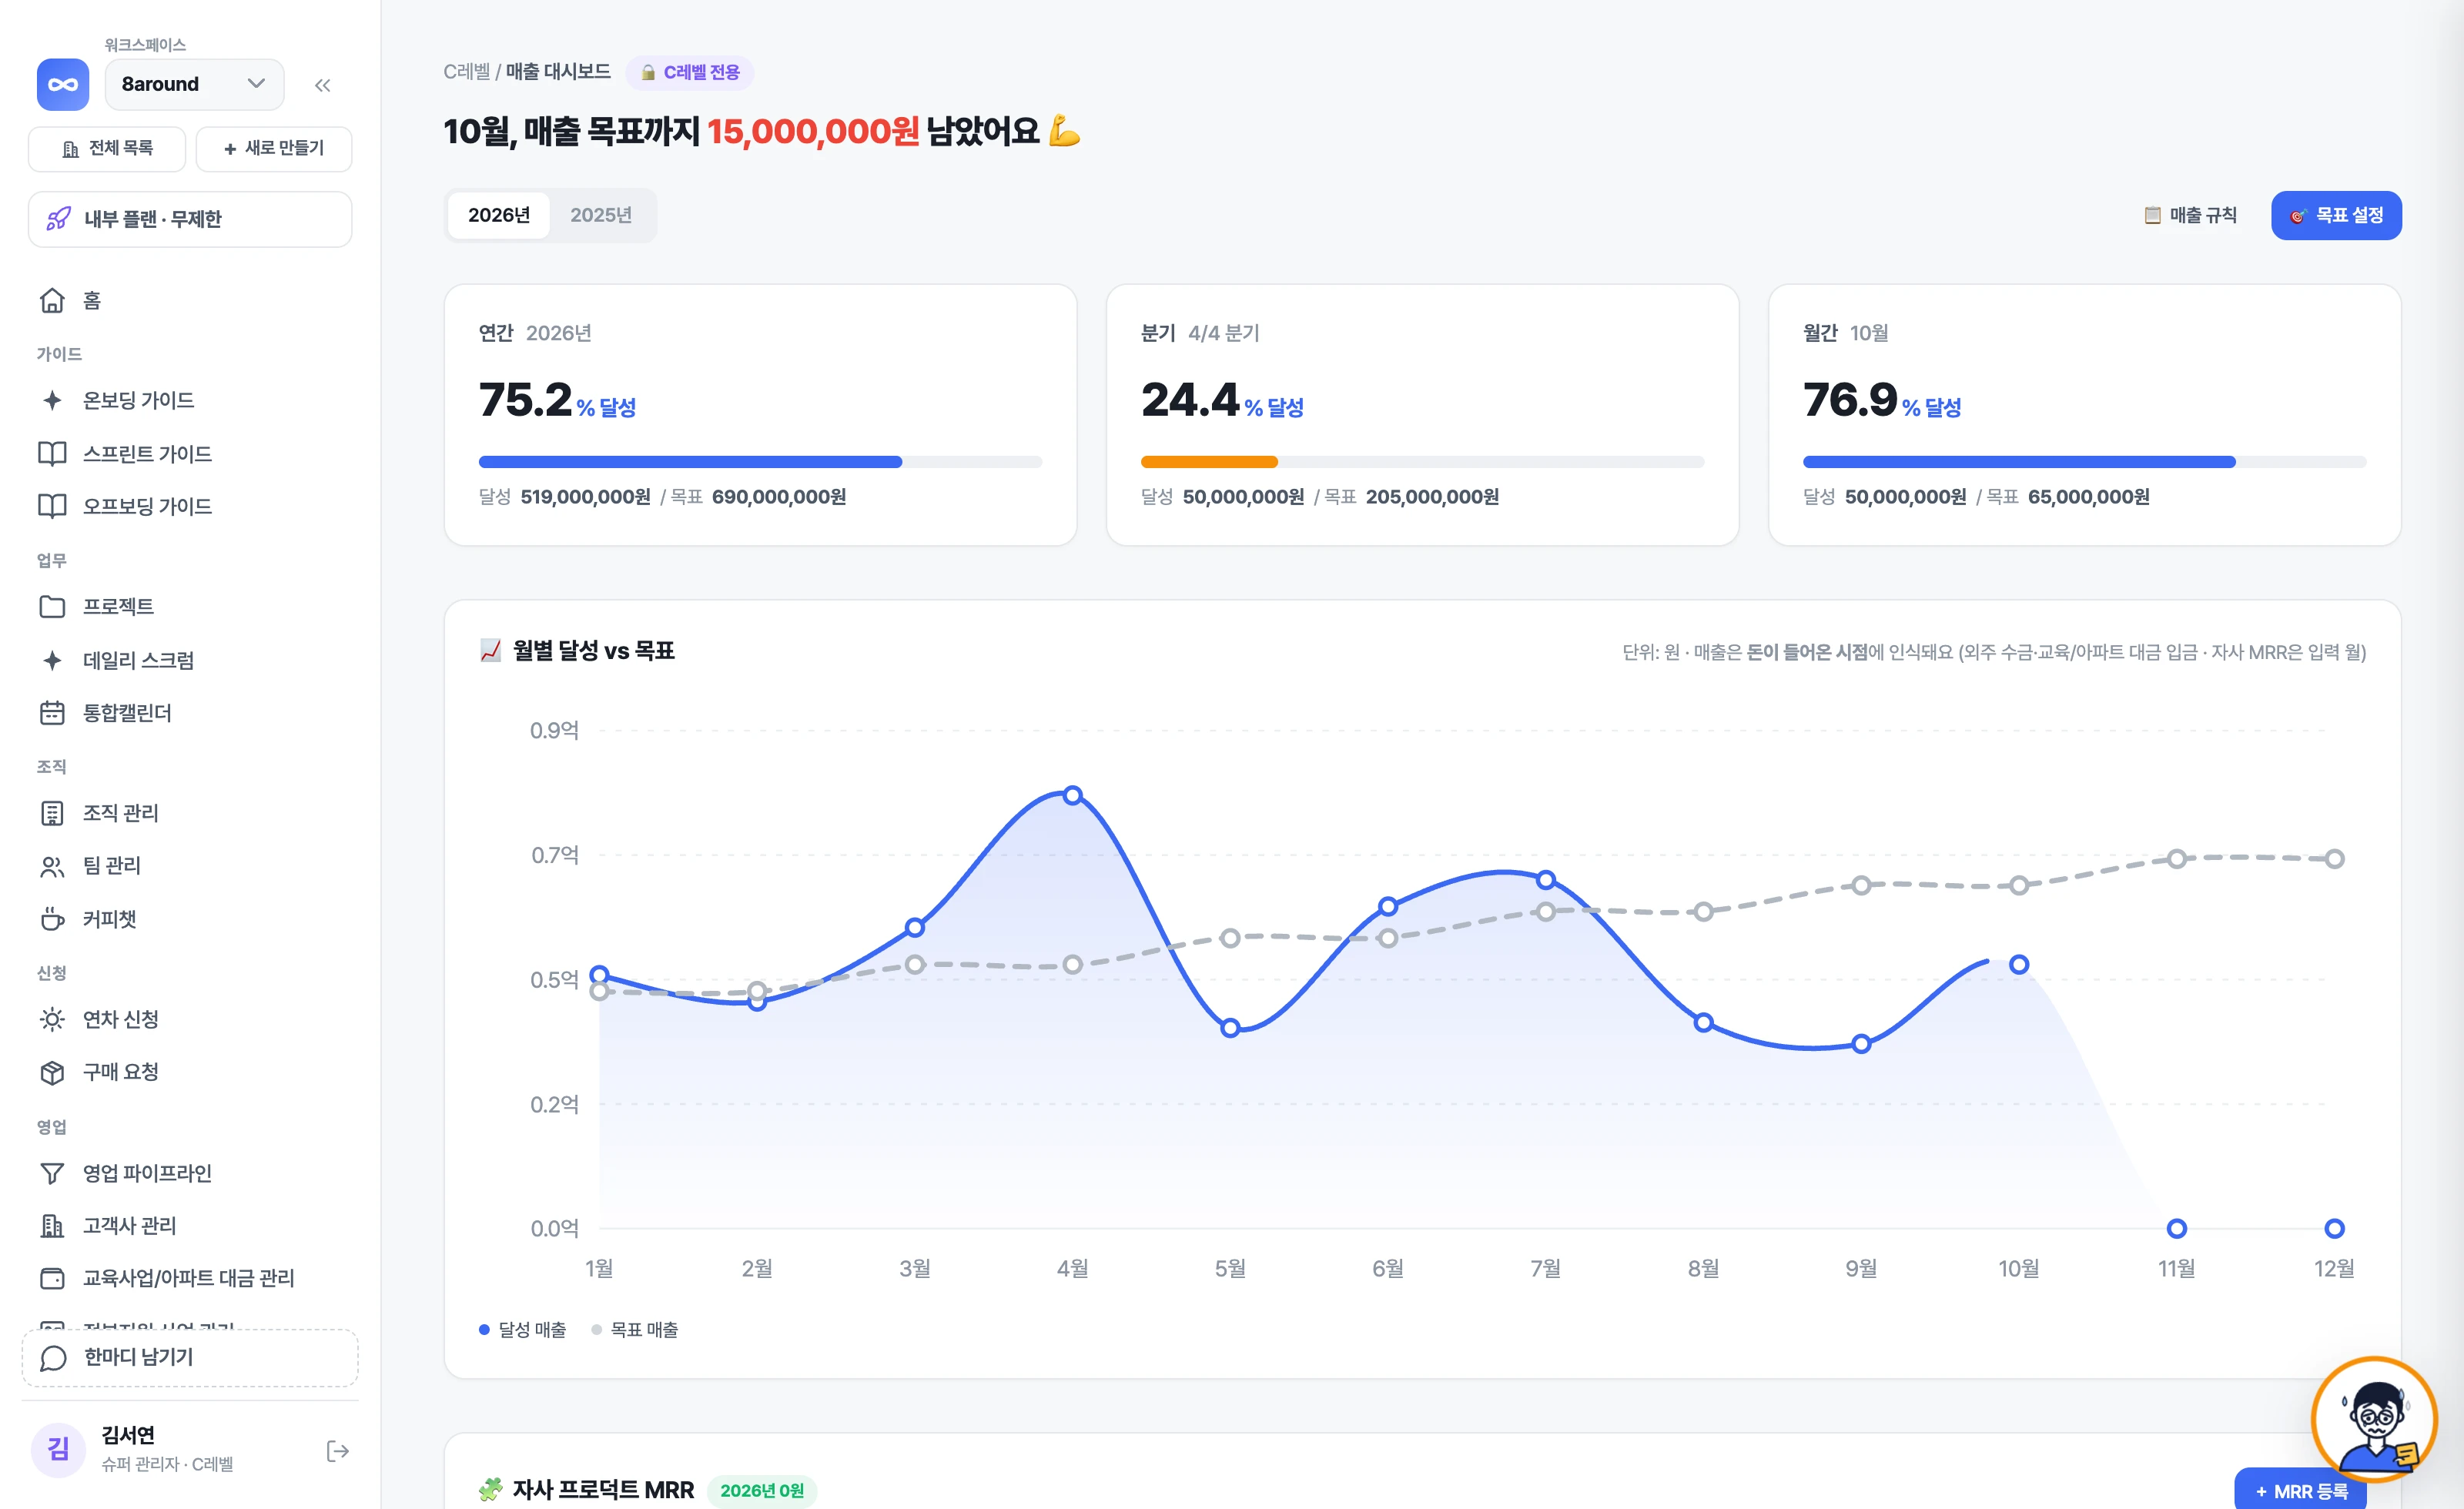The width and height of the screenshot is (2464, 1509).
Task: Open the 데일리 스크럼 menu item
Action: pos(190,660)
